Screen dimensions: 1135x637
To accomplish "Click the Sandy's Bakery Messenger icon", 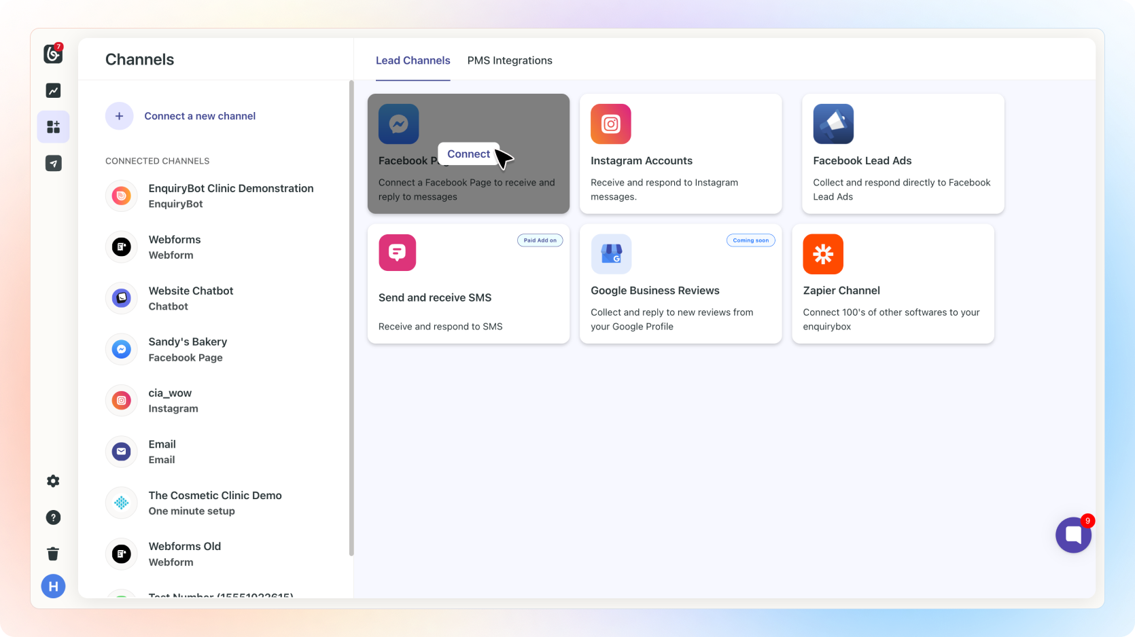I will (x=122, y=349).
